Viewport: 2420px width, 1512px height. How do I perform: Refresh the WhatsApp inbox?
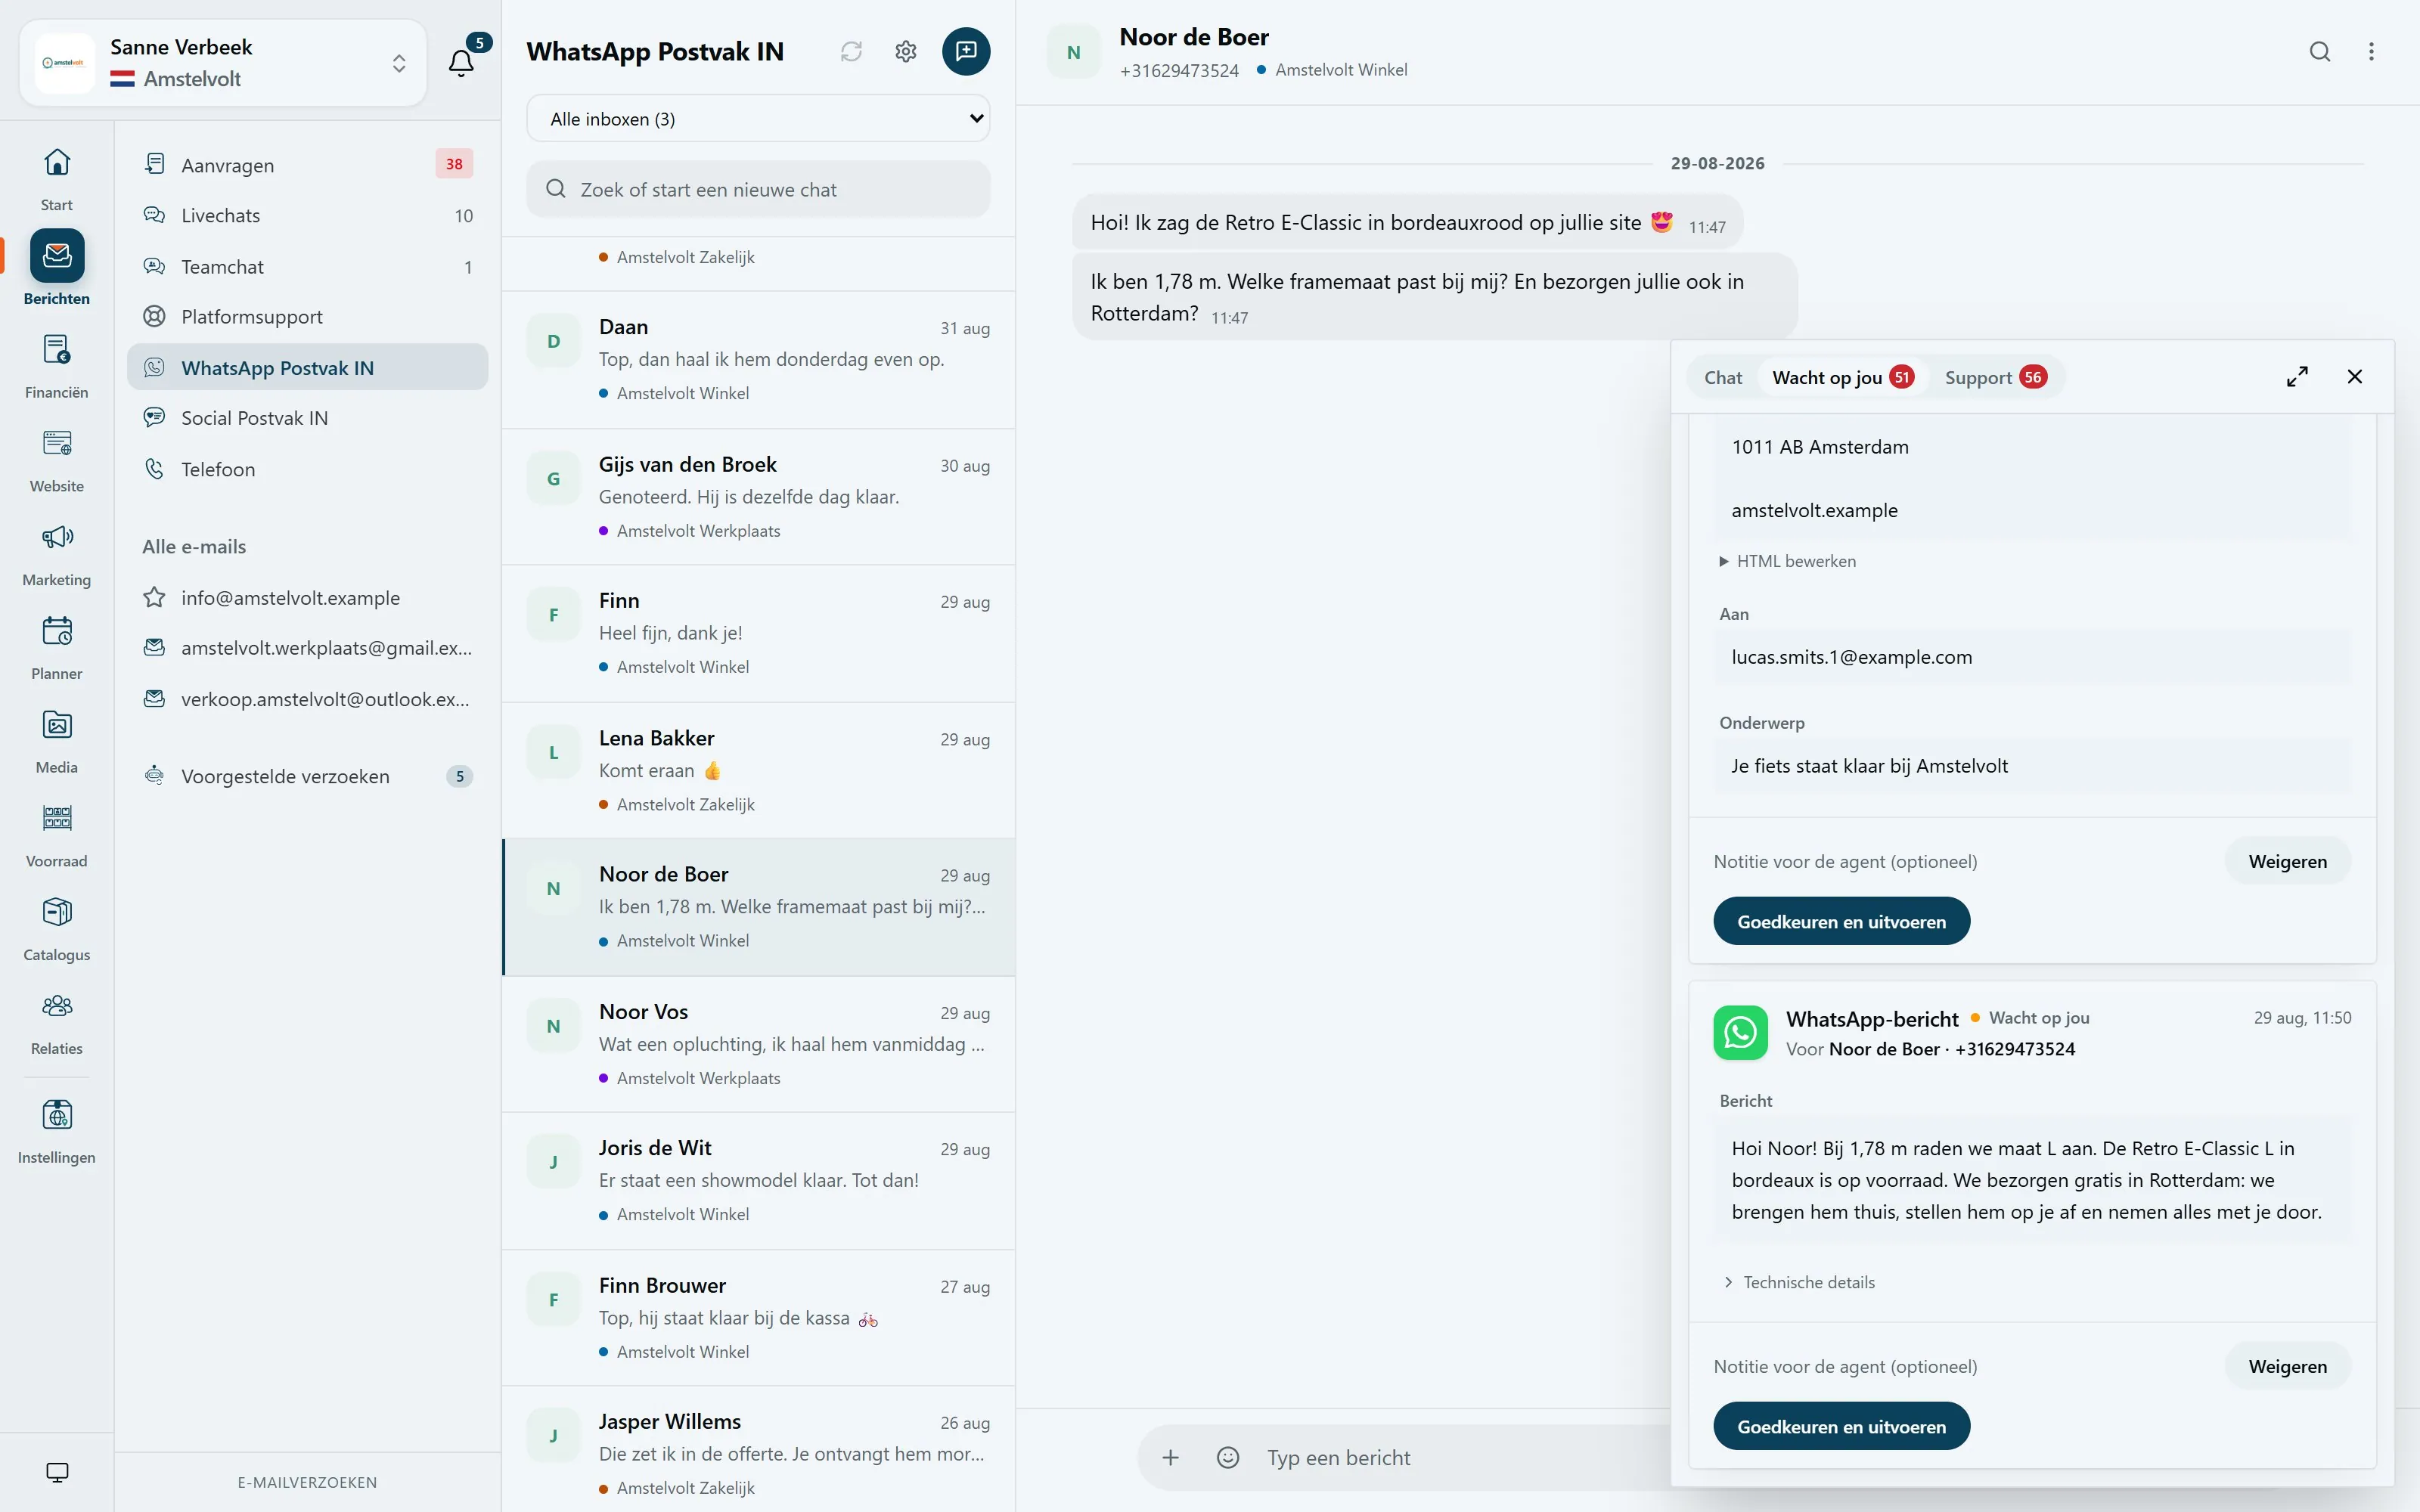pyautogui.click(x=851, y=51)
